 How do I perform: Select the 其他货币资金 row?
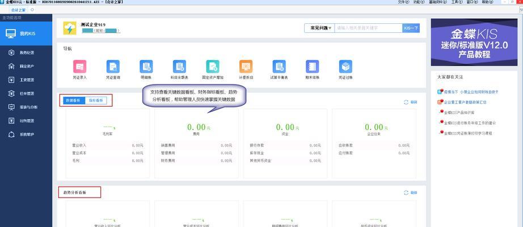click(x=285, y=161)
